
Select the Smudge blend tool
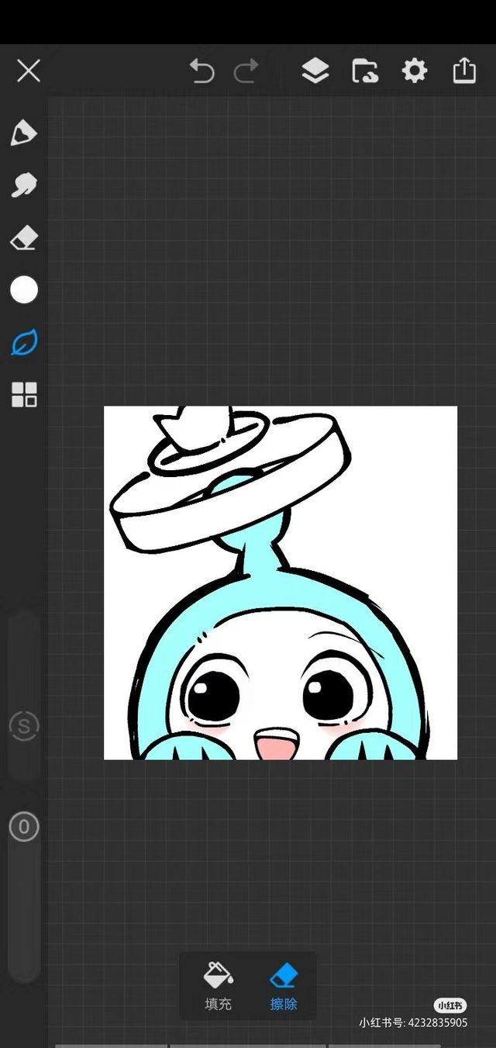[x=24, y=185]
